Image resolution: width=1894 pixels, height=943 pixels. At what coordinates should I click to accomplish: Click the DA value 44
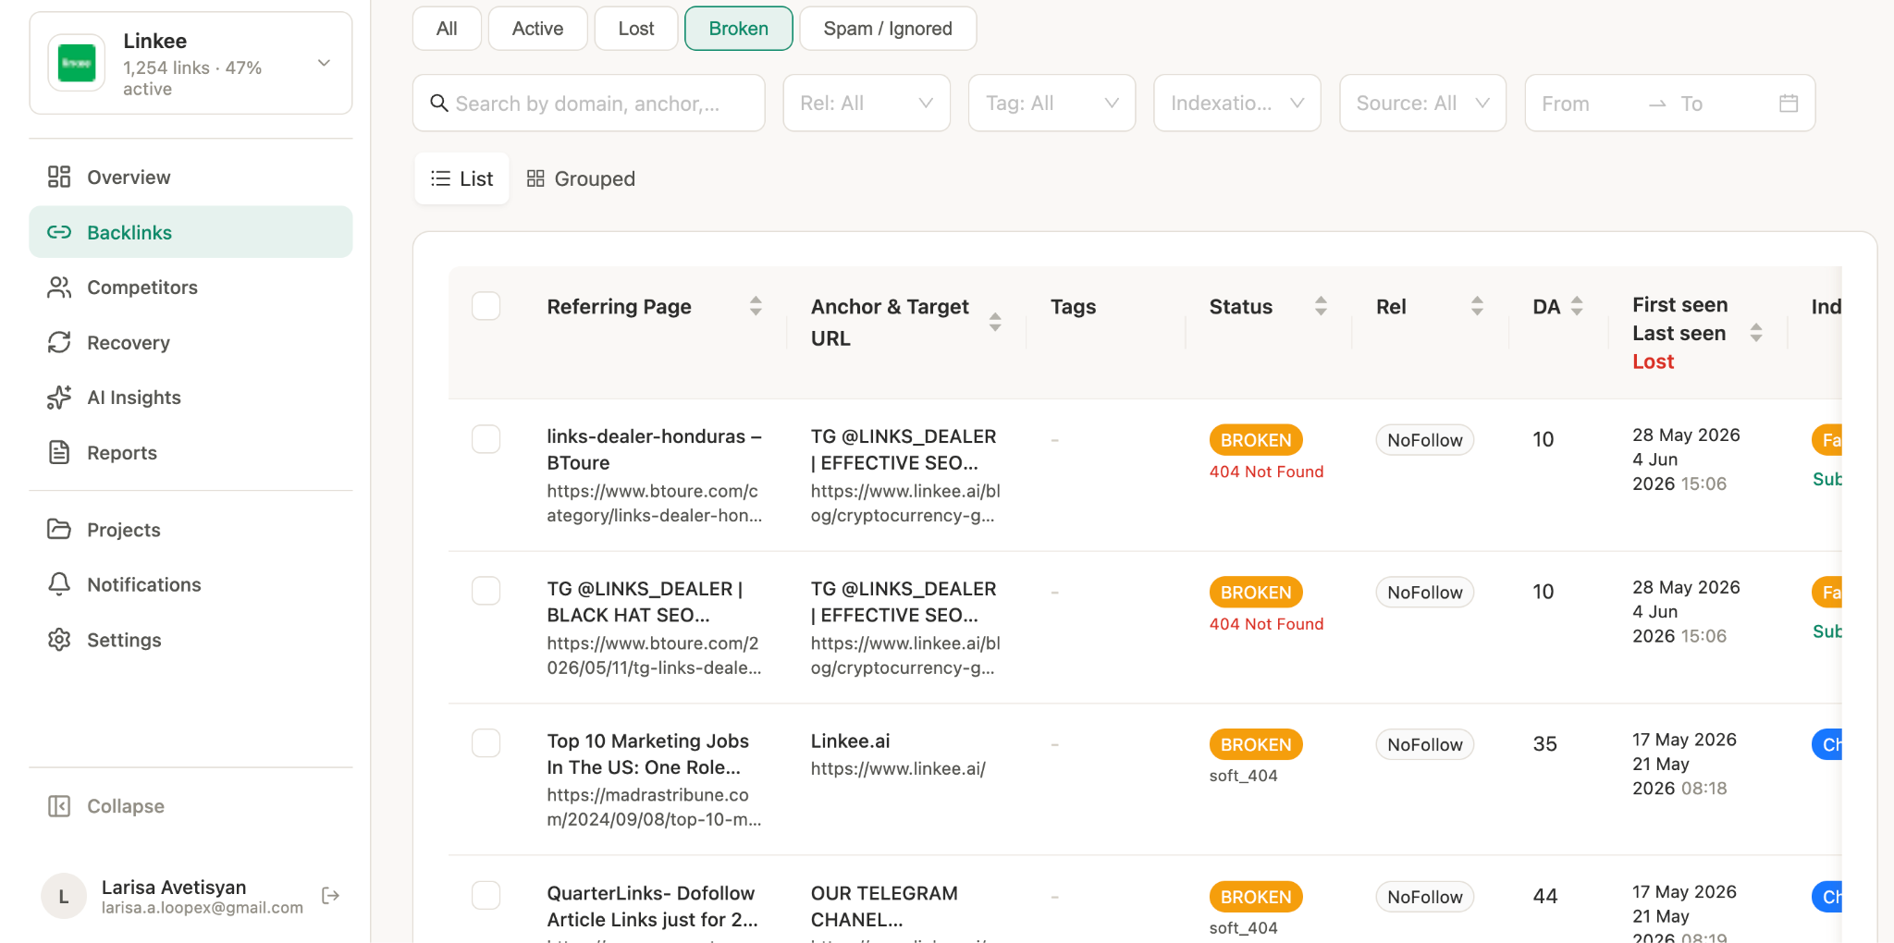click(x=1545, y=896)
